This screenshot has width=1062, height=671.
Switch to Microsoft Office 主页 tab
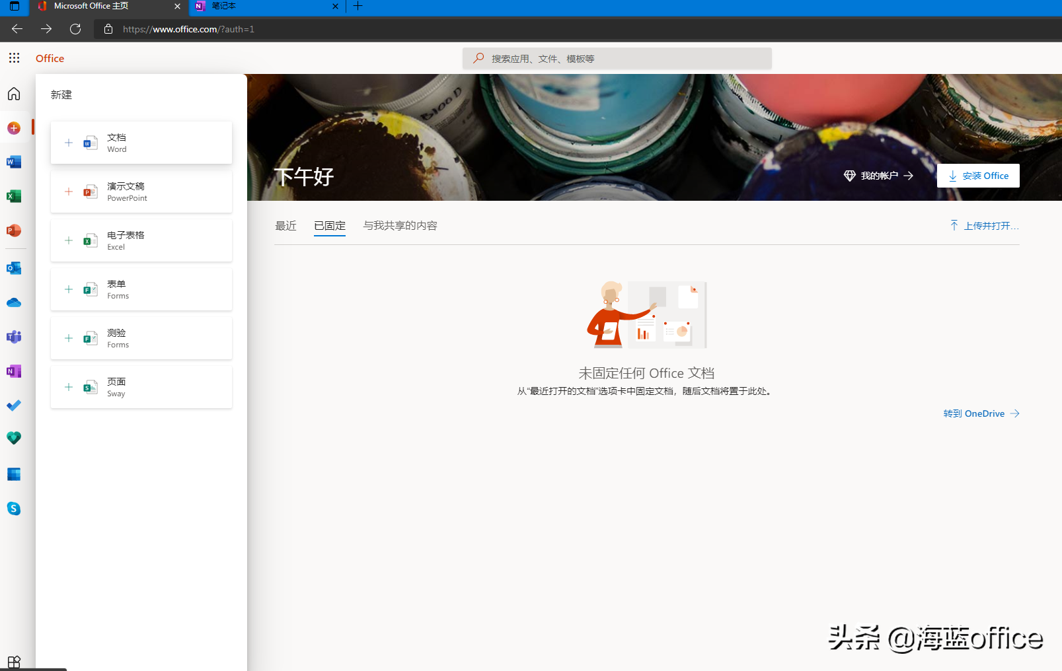coord(109,6)
